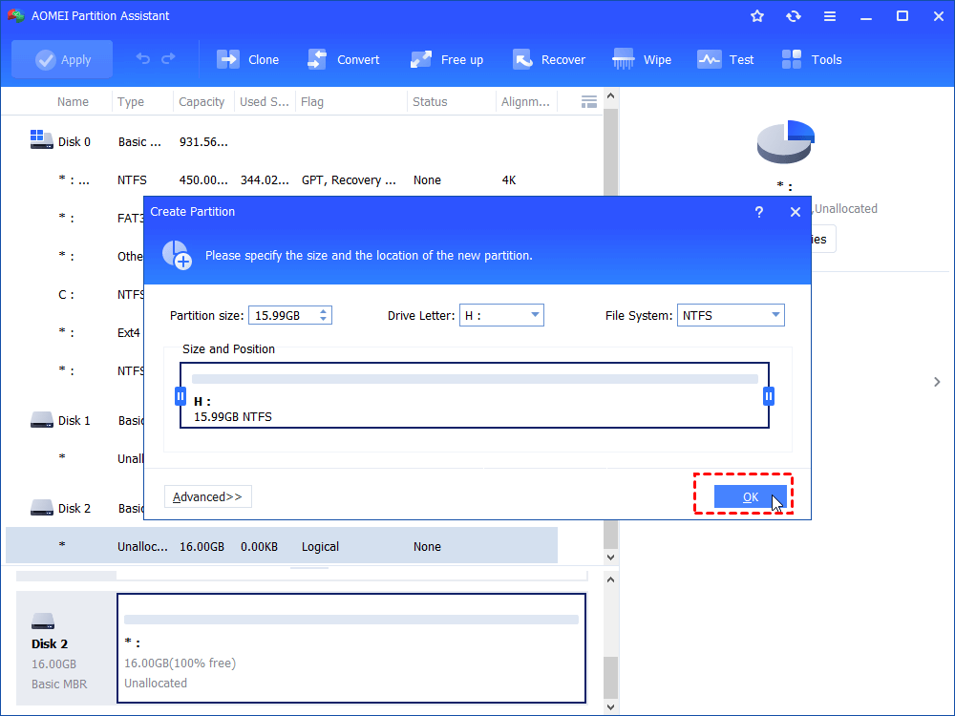Screen dimensions: 955x716
Task: Run the disk Test tool
Action: point(726,59)
